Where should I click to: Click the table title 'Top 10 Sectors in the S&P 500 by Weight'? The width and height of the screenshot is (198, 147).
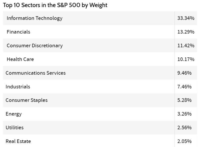click(x=55, y=5)
